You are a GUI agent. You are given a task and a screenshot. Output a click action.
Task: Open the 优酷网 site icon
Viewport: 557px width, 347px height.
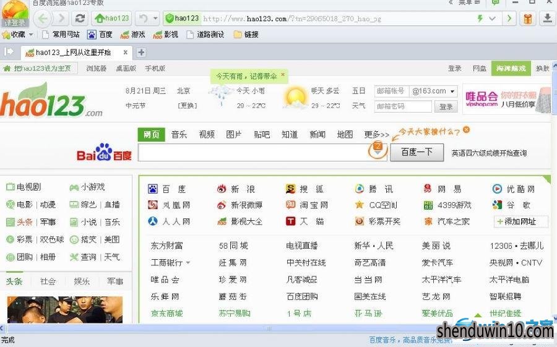[497, 189]
